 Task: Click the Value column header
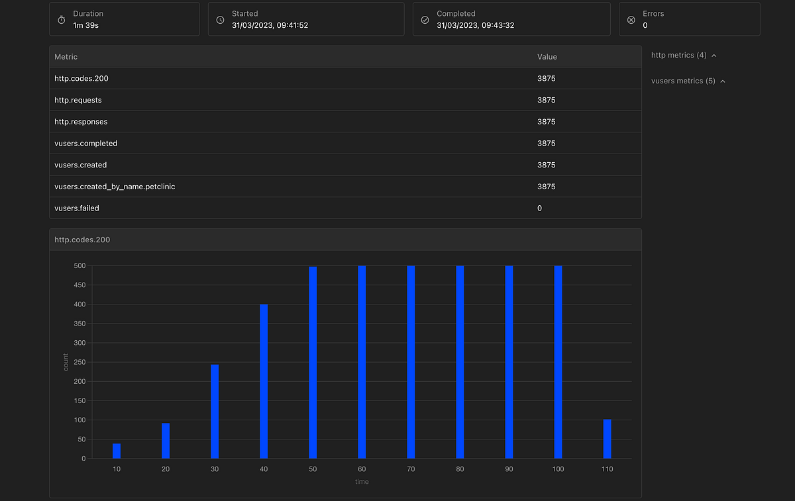[547, 57]
